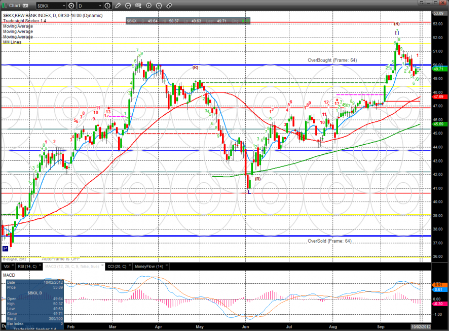Click the red 47.69 moving average price tag
The width and height of the screenshot is (449, 331).
point(439,96)
